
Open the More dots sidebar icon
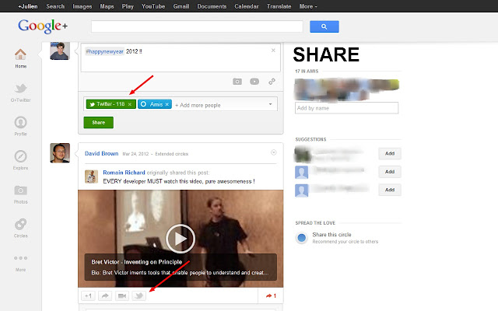(x=21, y=258)
